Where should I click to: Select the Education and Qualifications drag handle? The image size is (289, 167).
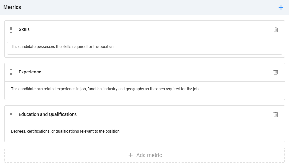pos(11,115)
